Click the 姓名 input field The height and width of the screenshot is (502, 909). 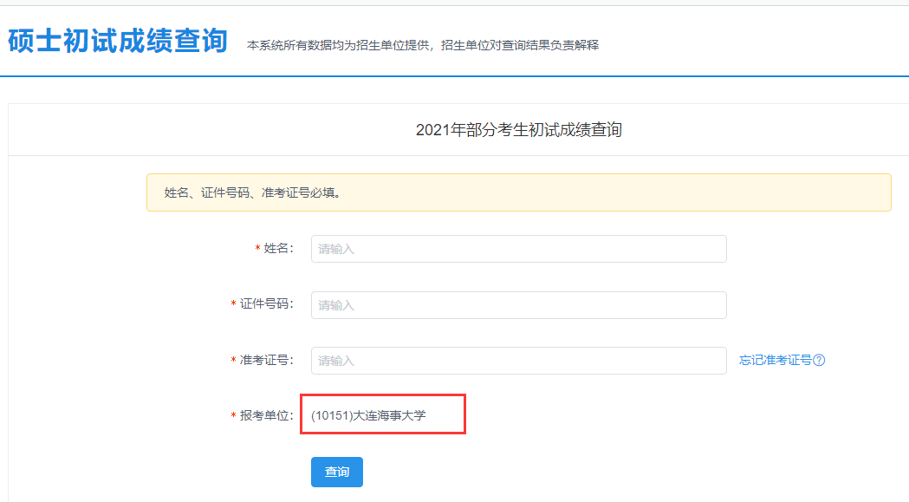click(x=518, y=249)
